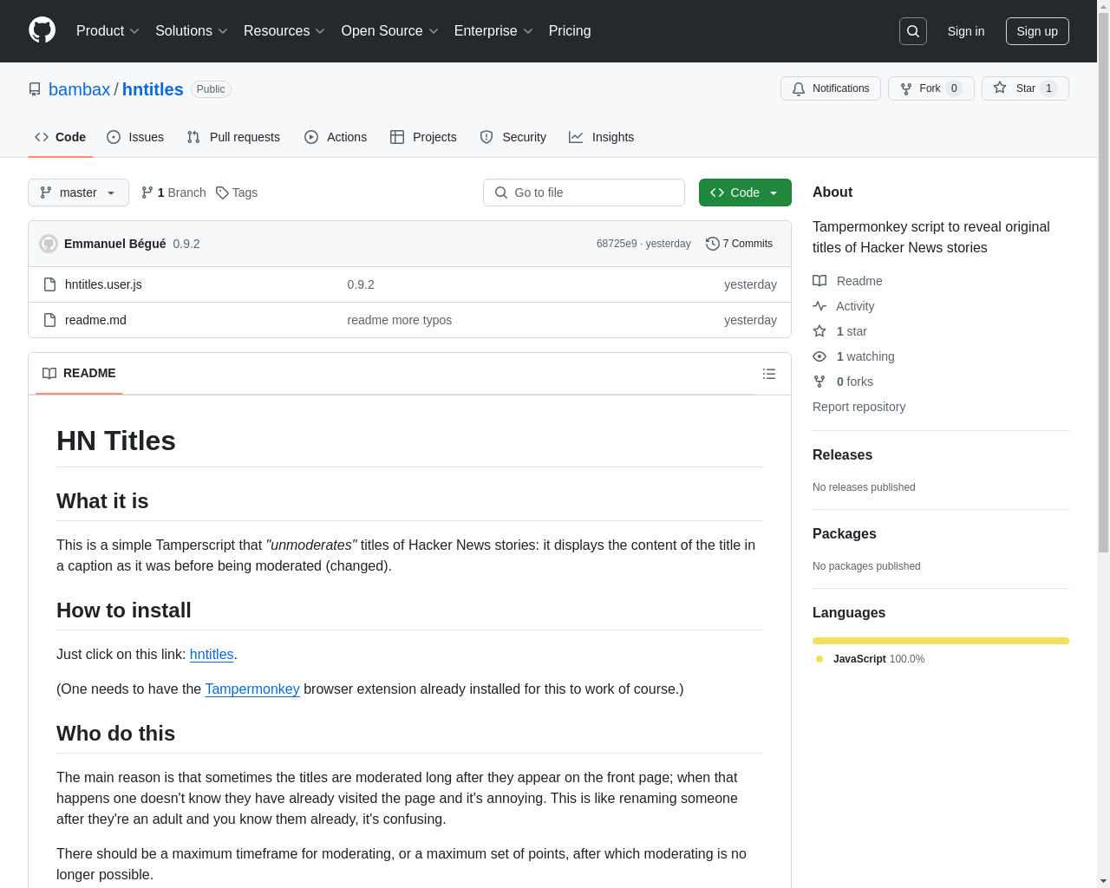Focus the Go to file input
The height and width of the screenshot is (888, 1110).
point(584,193)
